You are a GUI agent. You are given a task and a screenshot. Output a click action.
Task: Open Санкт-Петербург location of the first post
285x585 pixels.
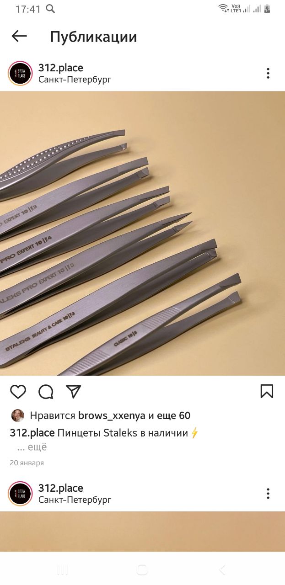tap(75, 80)
